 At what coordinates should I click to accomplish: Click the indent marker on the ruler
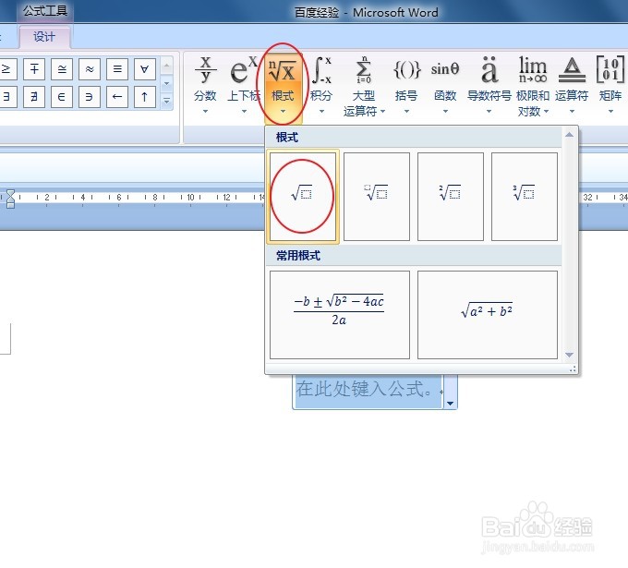(x=10, y=199)
